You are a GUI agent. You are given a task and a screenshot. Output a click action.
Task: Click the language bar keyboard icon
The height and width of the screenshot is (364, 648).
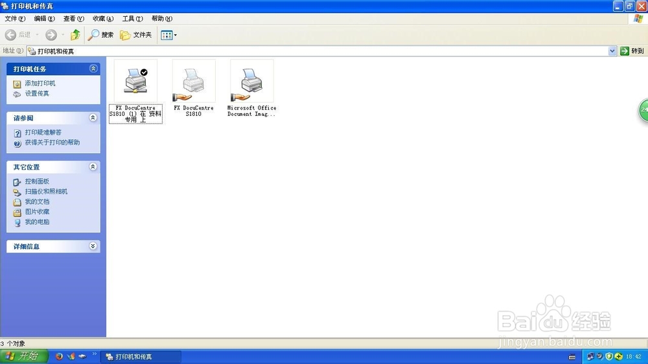[x=572, y=357]
